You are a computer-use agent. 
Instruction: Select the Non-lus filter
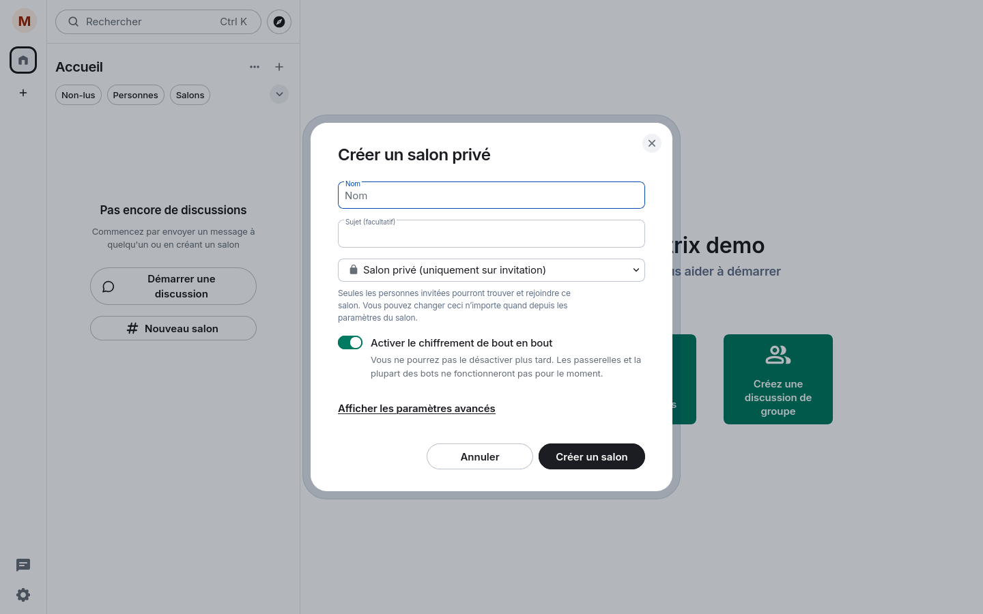pos(79,95)
